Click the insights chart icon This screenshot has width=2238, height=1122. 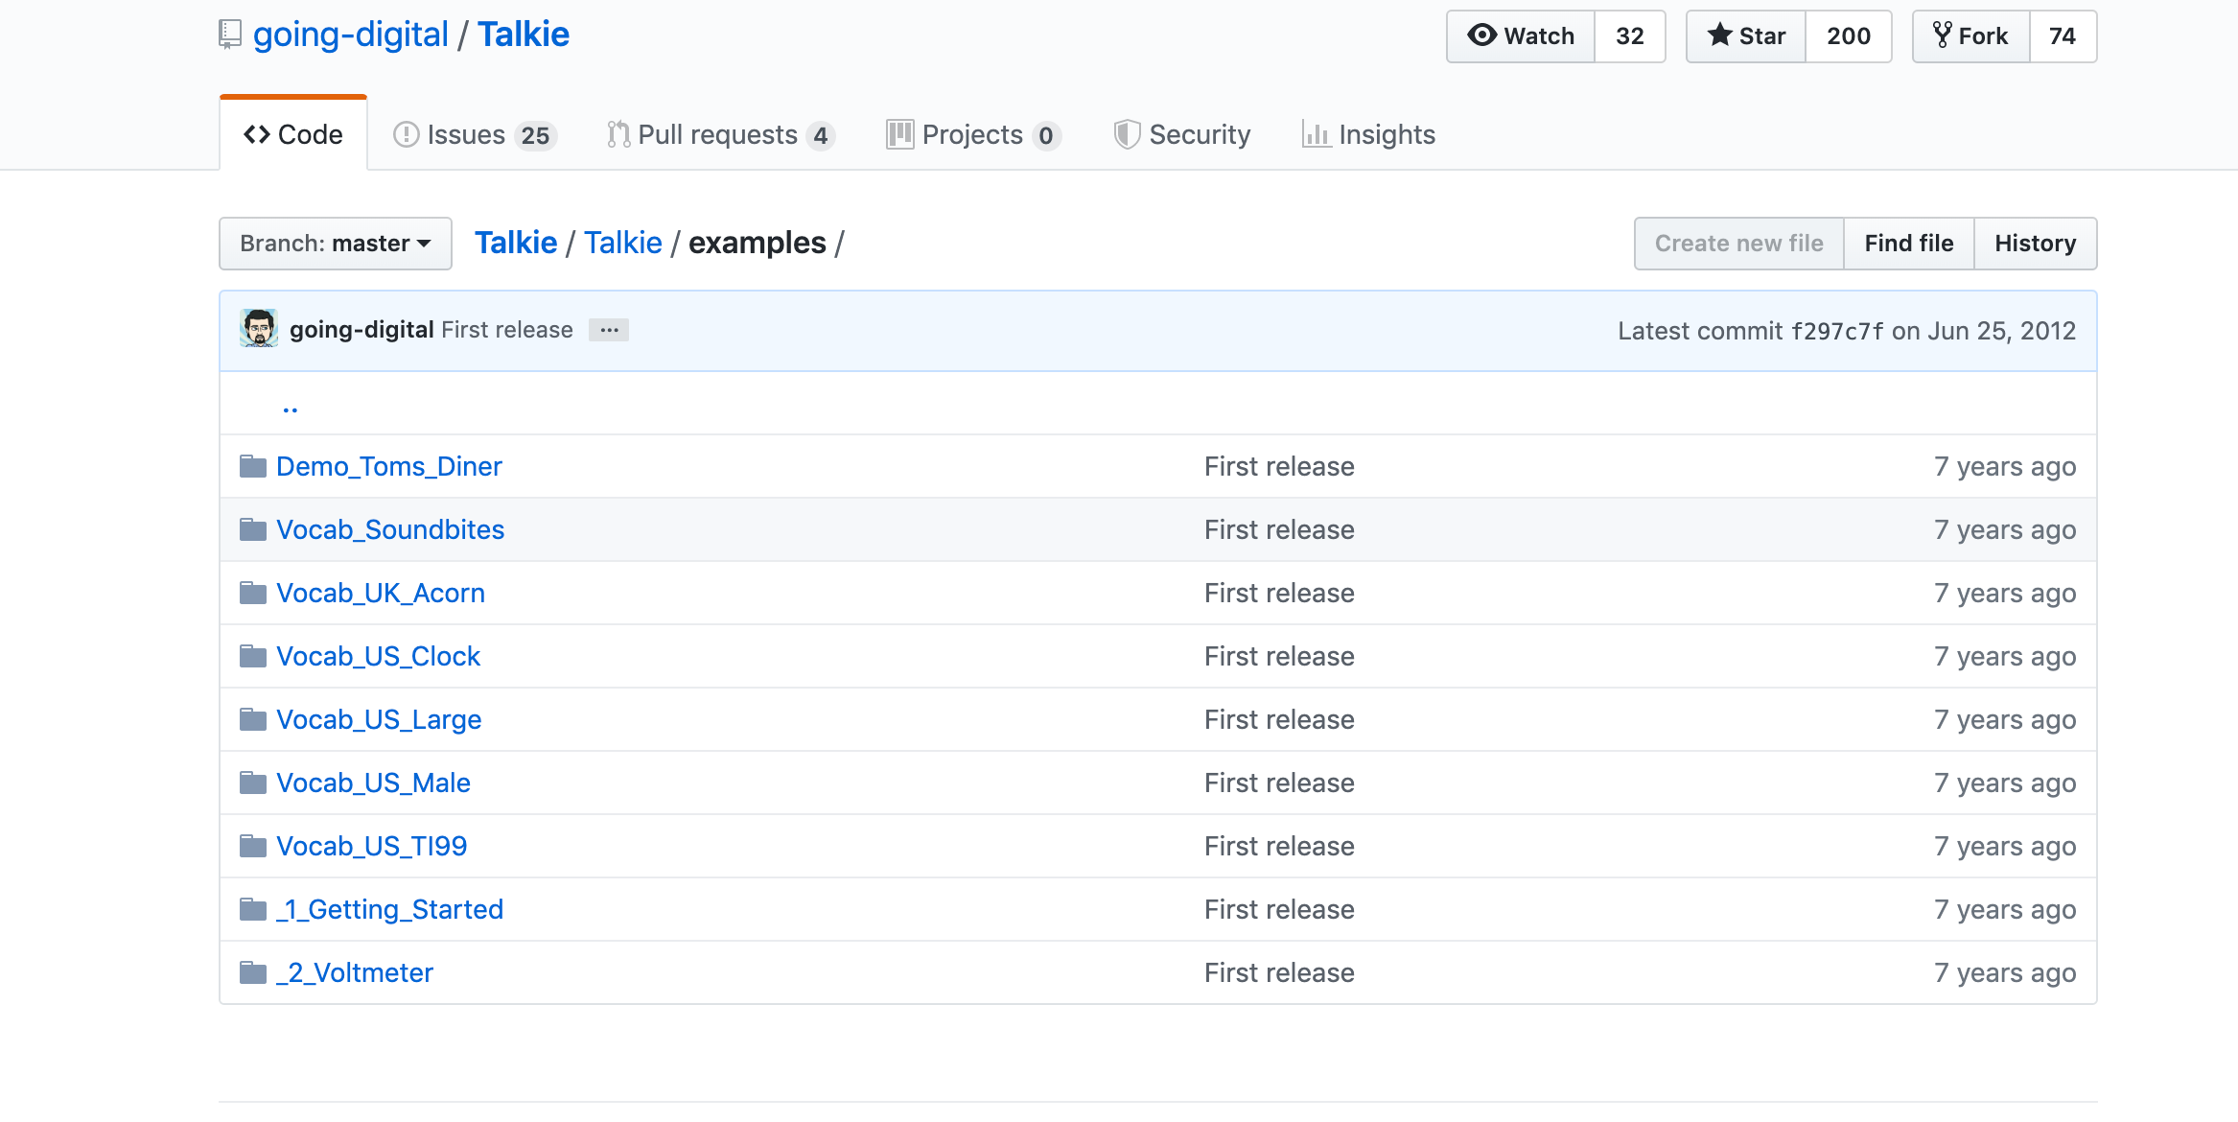(1317, 134)
